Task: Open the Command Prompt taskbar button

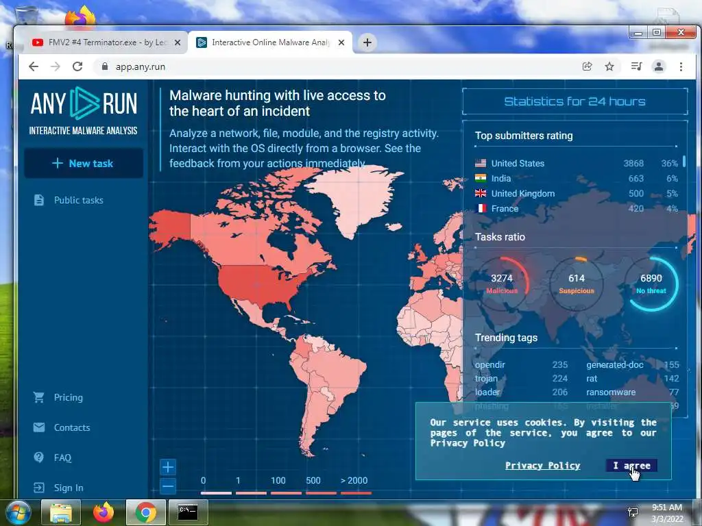Action: coord(188,512)
